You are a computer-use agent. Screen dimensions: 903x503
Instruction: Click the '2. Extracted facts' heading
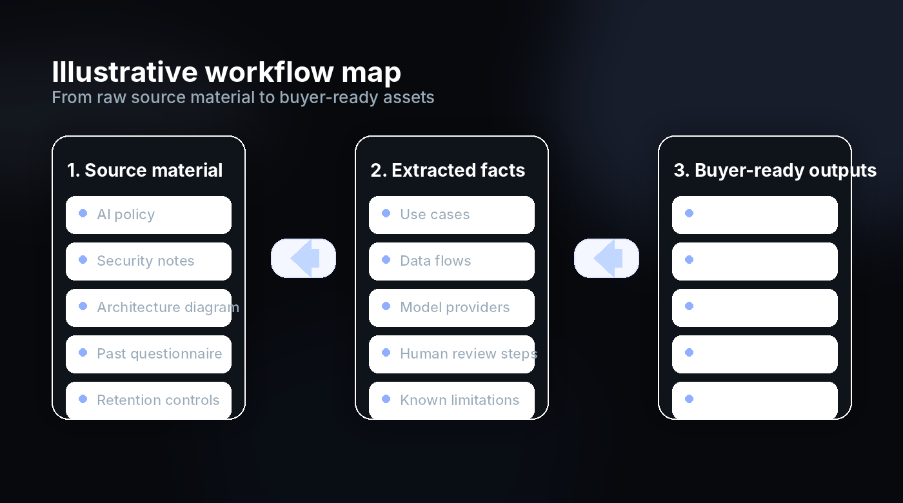(x=448, y=170)
